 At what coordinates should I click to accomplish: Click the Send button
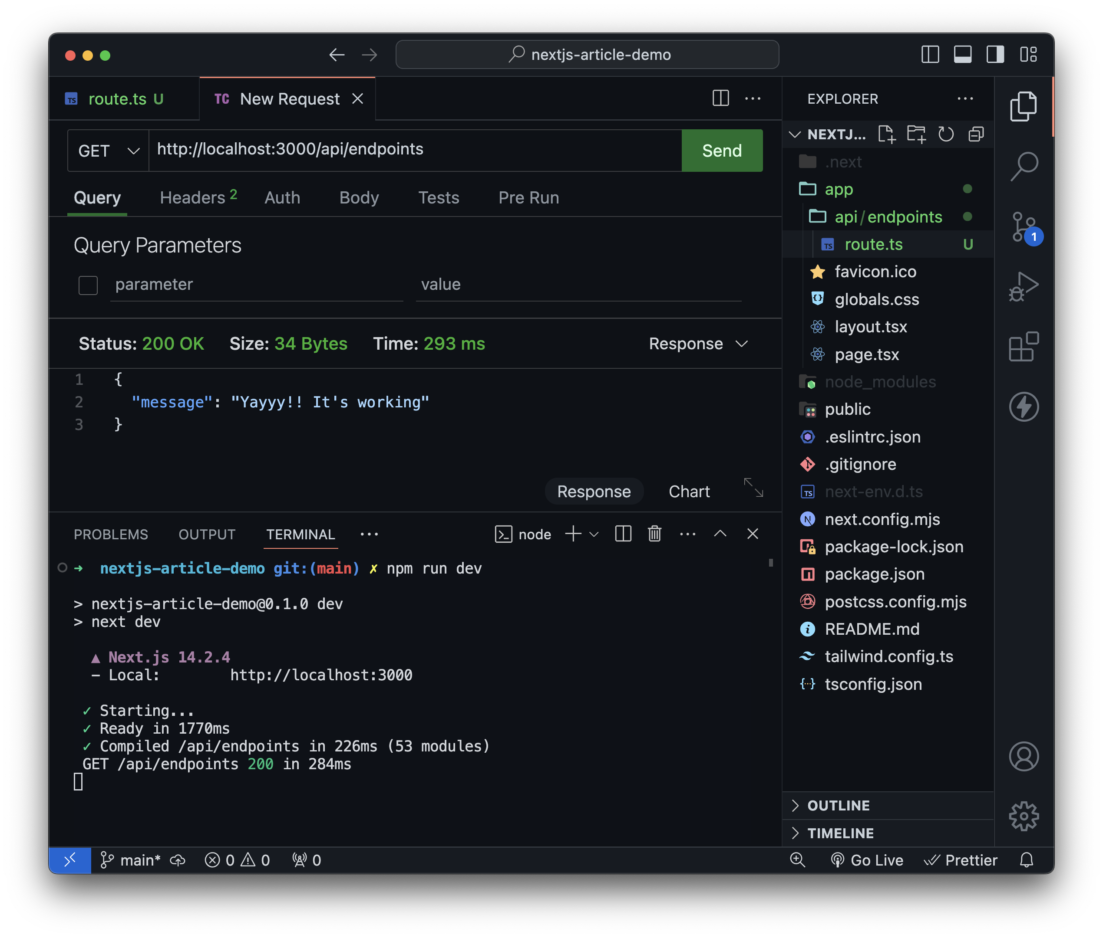[x=721, y=151]
